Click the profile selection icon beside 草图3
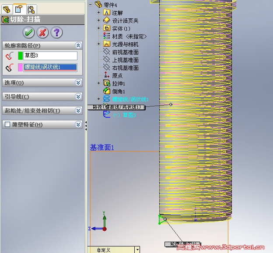Screen dimensions: 273x253 click(10, 56)
